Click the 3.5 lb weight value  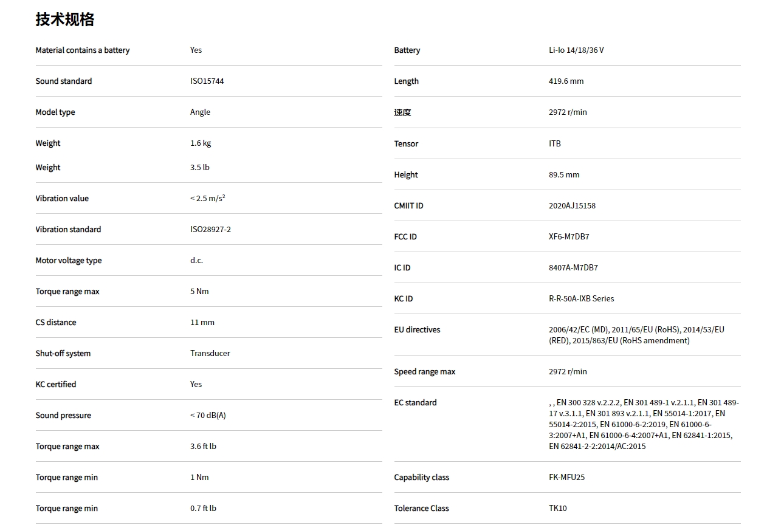click(x=200, y=167)
